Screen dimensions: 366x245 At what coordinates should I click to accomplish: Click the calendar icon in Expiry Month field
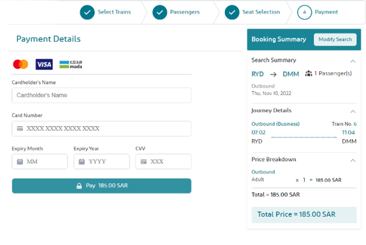20,162
